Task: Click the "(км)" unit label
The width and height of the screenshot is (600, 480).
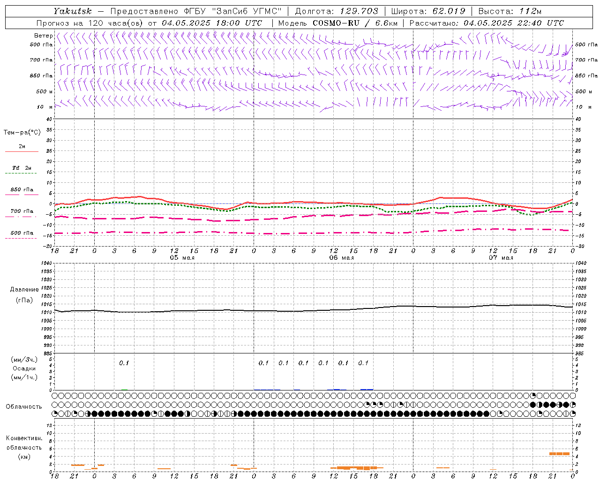Action: [x=24, y=457]
